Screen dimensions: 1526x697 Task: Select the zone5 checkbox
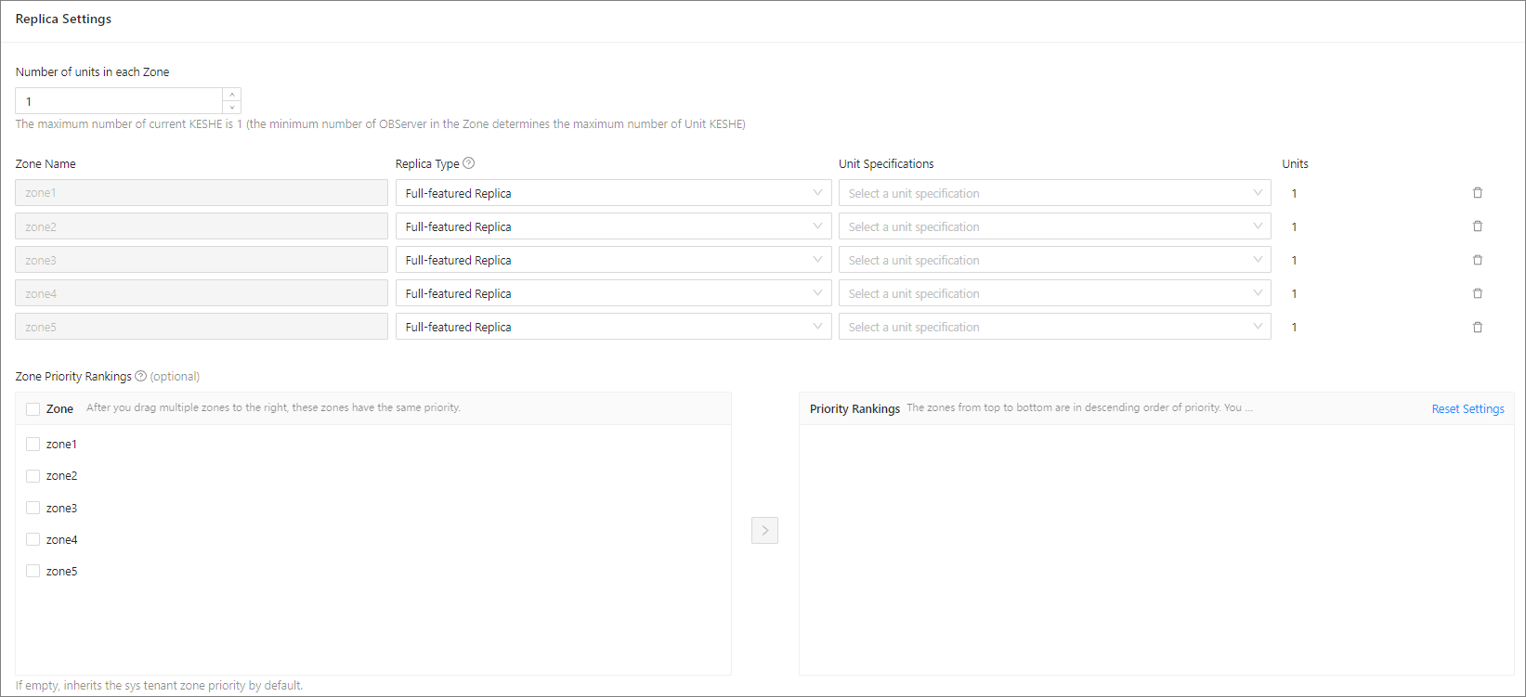coord(33,571)
